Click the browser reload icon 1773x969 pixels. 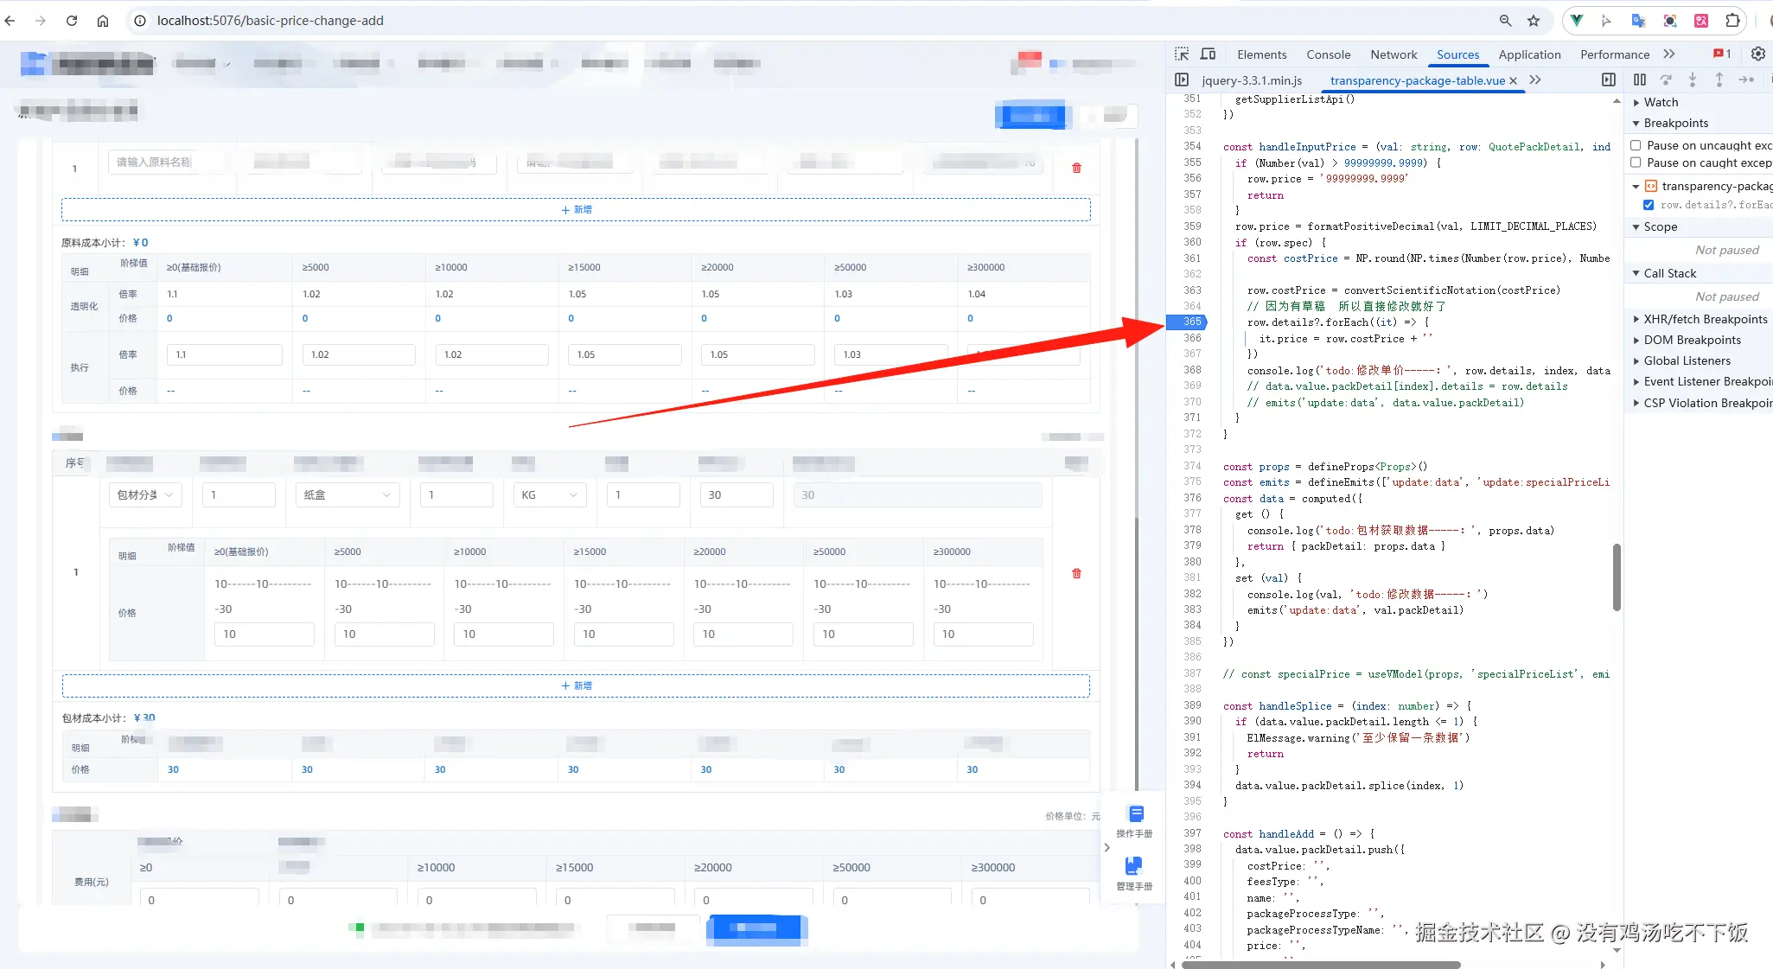pos(72,21)
